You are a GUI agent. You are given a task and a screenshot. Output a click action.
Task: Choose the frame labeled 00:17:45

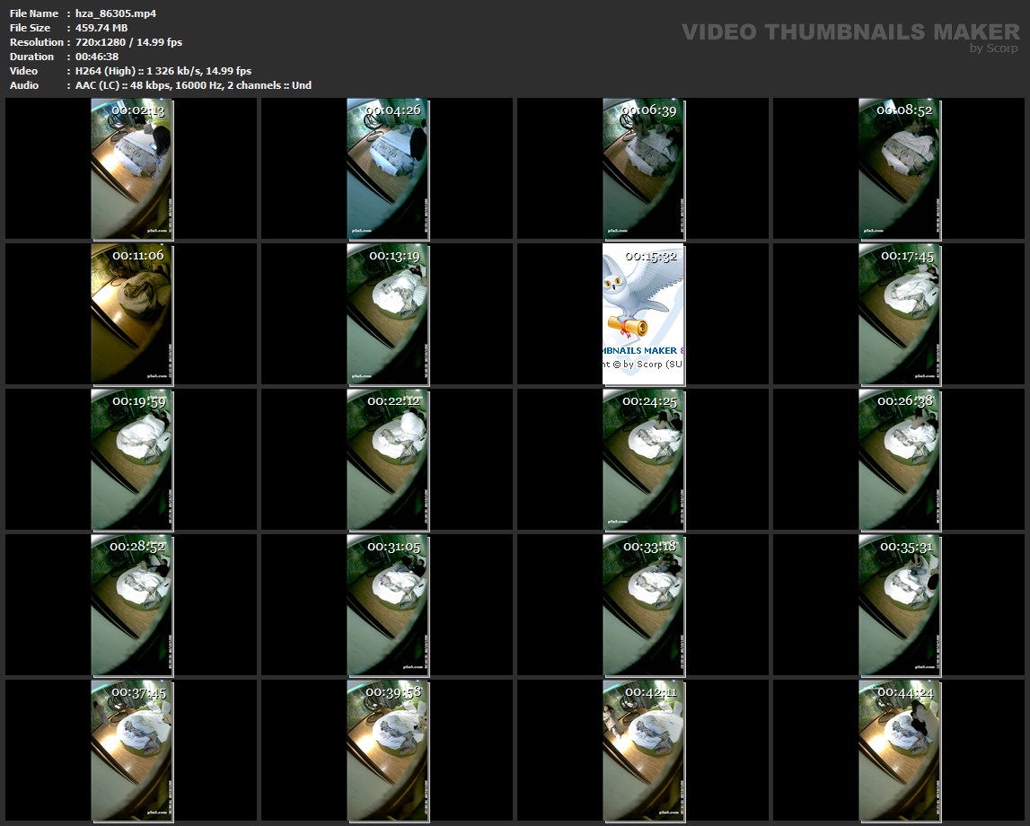tap(900, 314)
